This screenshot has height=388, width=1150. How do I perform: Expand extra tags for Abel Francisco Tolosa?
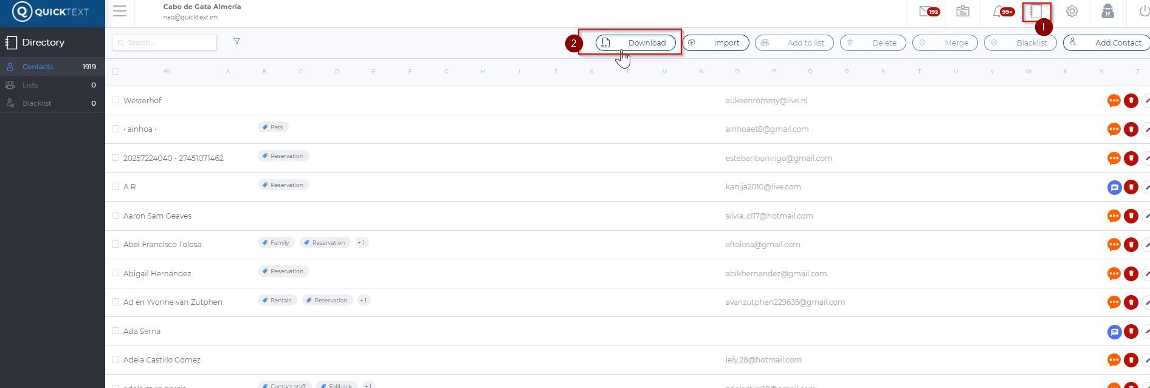[362, 243]
